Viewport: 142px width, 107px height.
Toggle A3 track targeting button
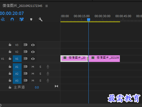click(x=17, y=80)
